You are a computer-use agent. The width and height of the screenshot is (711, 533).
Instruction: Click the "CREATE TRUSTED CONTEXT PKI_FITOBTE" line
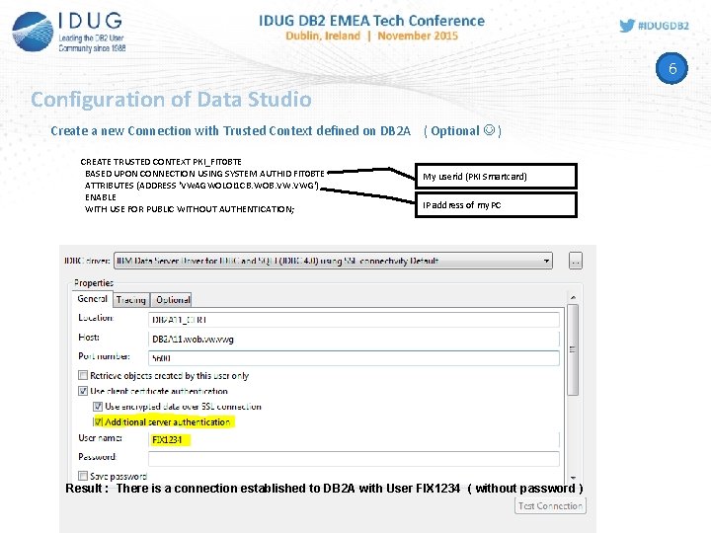coord(161,162)
